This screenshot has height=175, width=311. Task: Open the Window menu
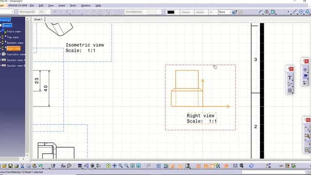(86, 5)
